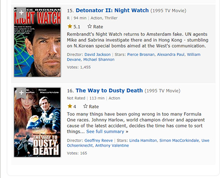This screenshot has width=220, height=178.
Task: Click The Way to Dusty Death poster
Action: point(37,122)
